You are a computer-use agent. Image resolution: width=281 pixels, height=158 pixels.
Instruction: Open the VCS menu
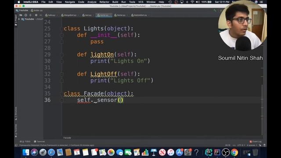click(x=141, y=2)
